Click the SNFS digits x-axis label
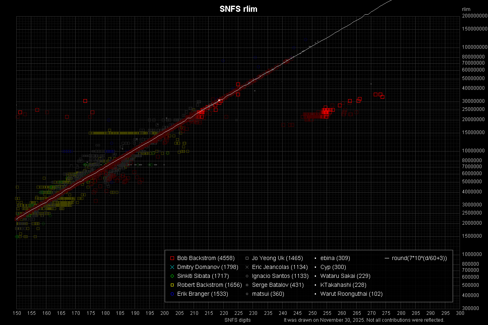This screenshot has width=488, height=325. tap(237, 320)
